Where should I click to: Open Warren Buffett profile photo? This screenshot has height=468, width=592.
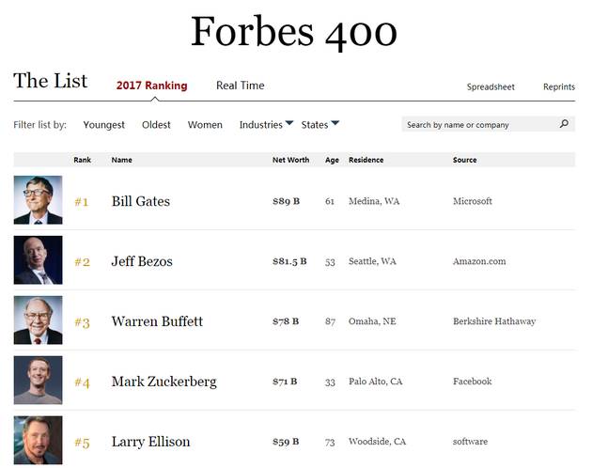coord(38,320)
